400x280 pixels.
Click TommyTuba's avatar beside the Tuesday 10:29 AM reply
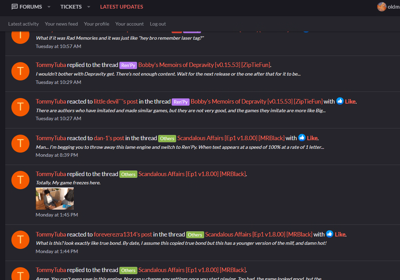pyautogui.click(x=20, y=71)
